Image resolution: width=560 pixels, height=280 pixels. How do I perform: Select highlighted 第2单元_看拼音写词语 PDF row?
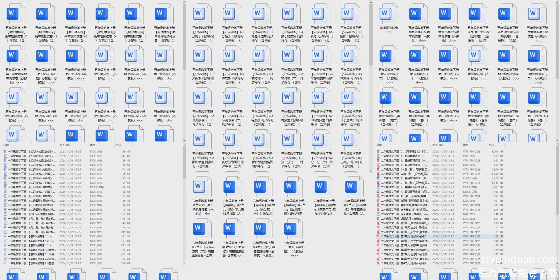pos(414,237)
